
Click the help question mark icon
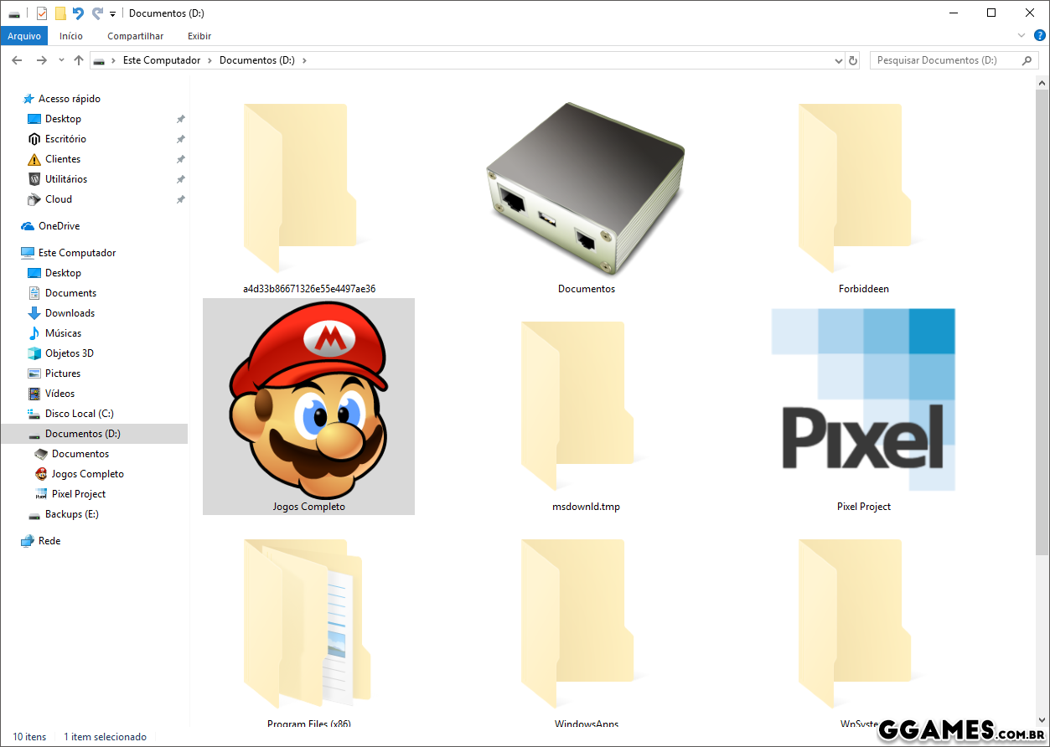click(1039, 35)
